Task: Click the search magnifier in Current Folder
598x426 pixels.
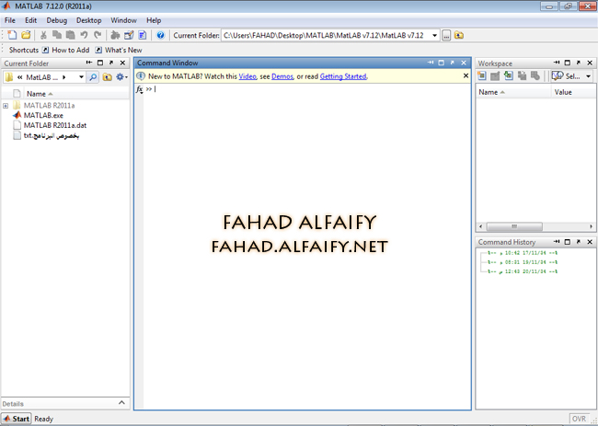Action: coord(93,77)
